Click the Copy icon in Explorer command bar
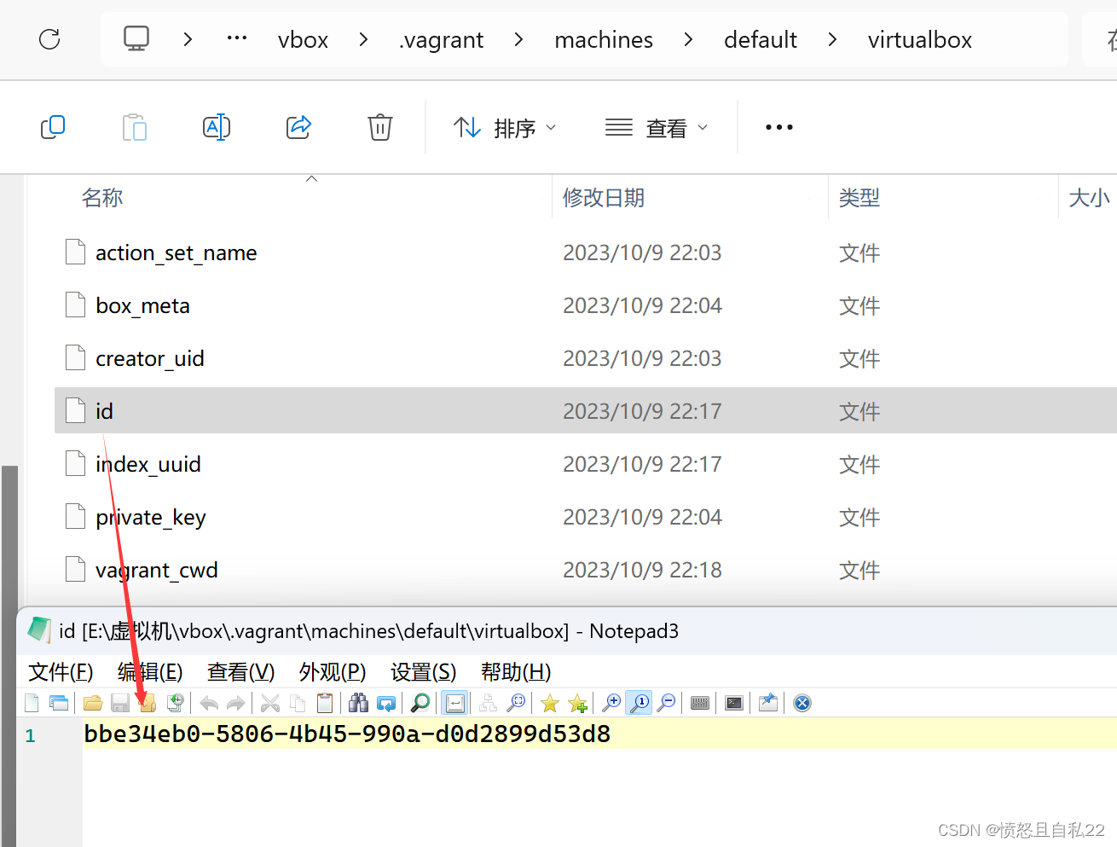This screenshot has width=1117, height=847. (53, 128)
